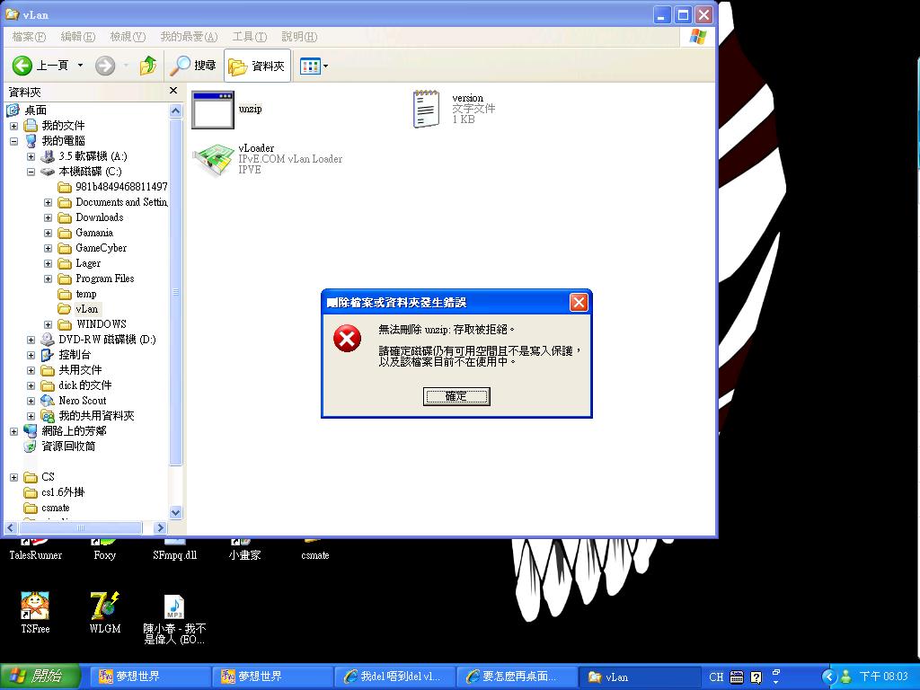Click folder tree scrollbar down arrow
The height and width of the screenshot is (690, 920).
point(175,512)
